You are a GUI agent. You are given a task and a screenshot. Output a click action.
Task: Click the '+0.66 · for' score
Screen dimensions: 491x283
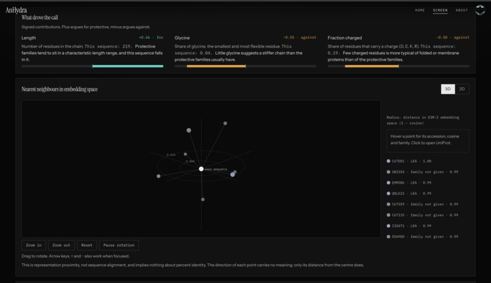[x=151, y=38]
